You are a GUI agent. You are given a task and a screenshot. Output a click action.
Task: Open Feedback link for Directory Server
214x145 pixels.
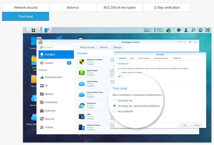pos(91,130)
